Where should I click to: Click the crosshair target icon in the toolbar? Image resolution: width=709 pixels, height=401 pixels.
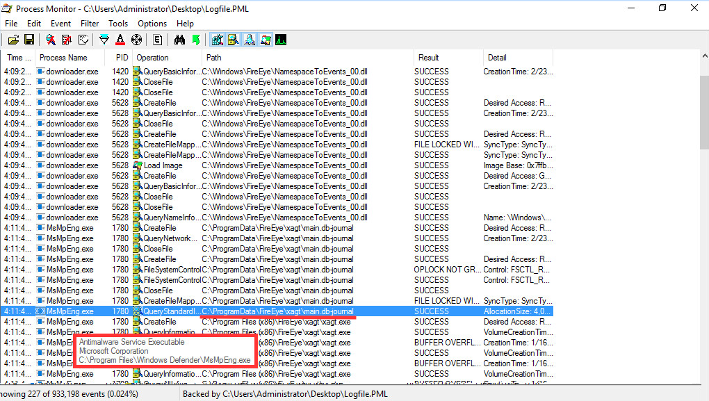pyautogui.click(x=136, y=40)
